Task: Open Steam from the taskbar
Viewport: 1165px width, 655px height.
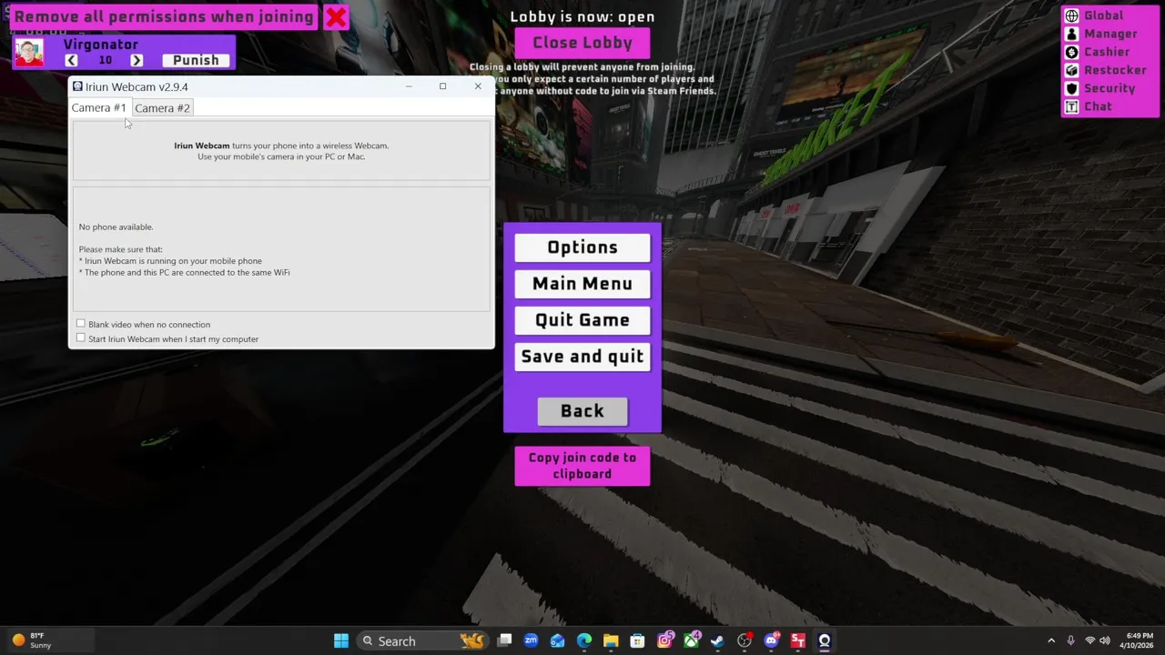Action: 717,640
